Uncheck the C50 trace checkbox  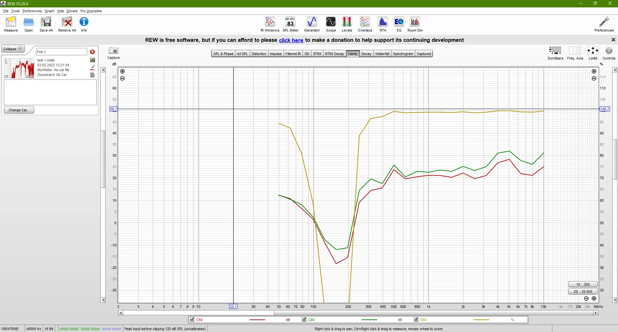pos(192,319)
